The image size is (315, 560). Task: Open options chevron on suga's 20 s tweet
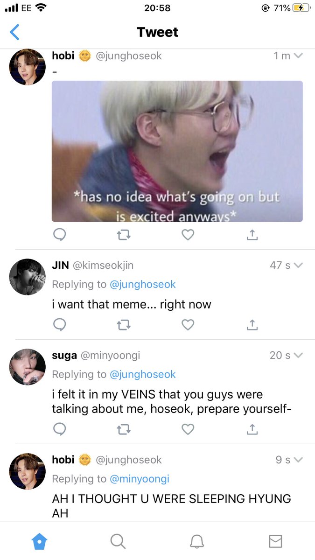298,355
